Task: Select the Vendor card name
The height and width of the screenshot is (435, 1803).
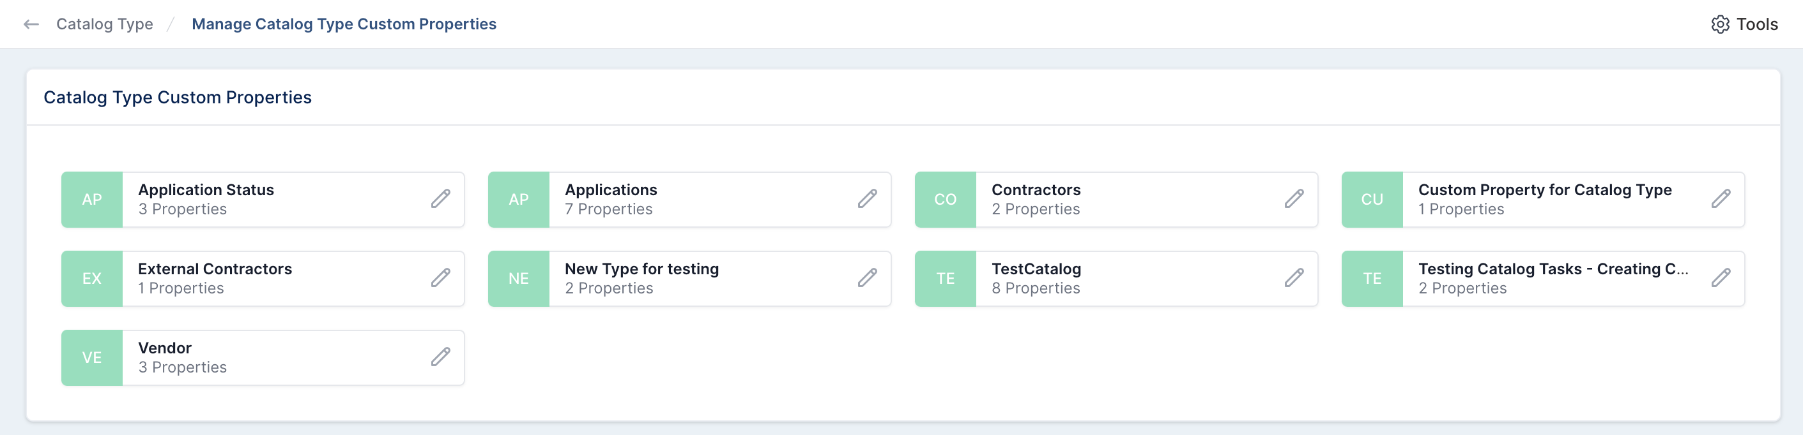Action: click(x=164, y=348)
